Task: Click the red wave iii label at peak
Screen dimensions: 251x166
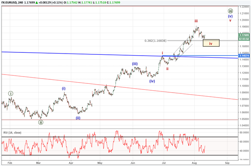Action: (x=196, y=21)
